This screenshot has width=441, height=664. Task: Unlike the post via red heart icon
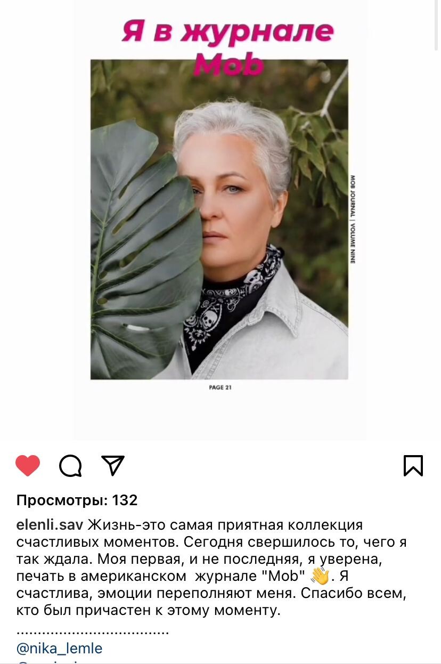point(28,465)
